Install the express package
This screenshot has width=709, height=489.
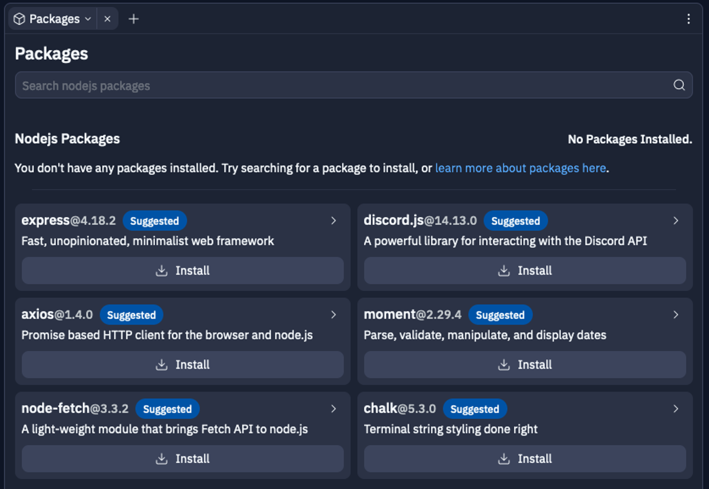182,271
